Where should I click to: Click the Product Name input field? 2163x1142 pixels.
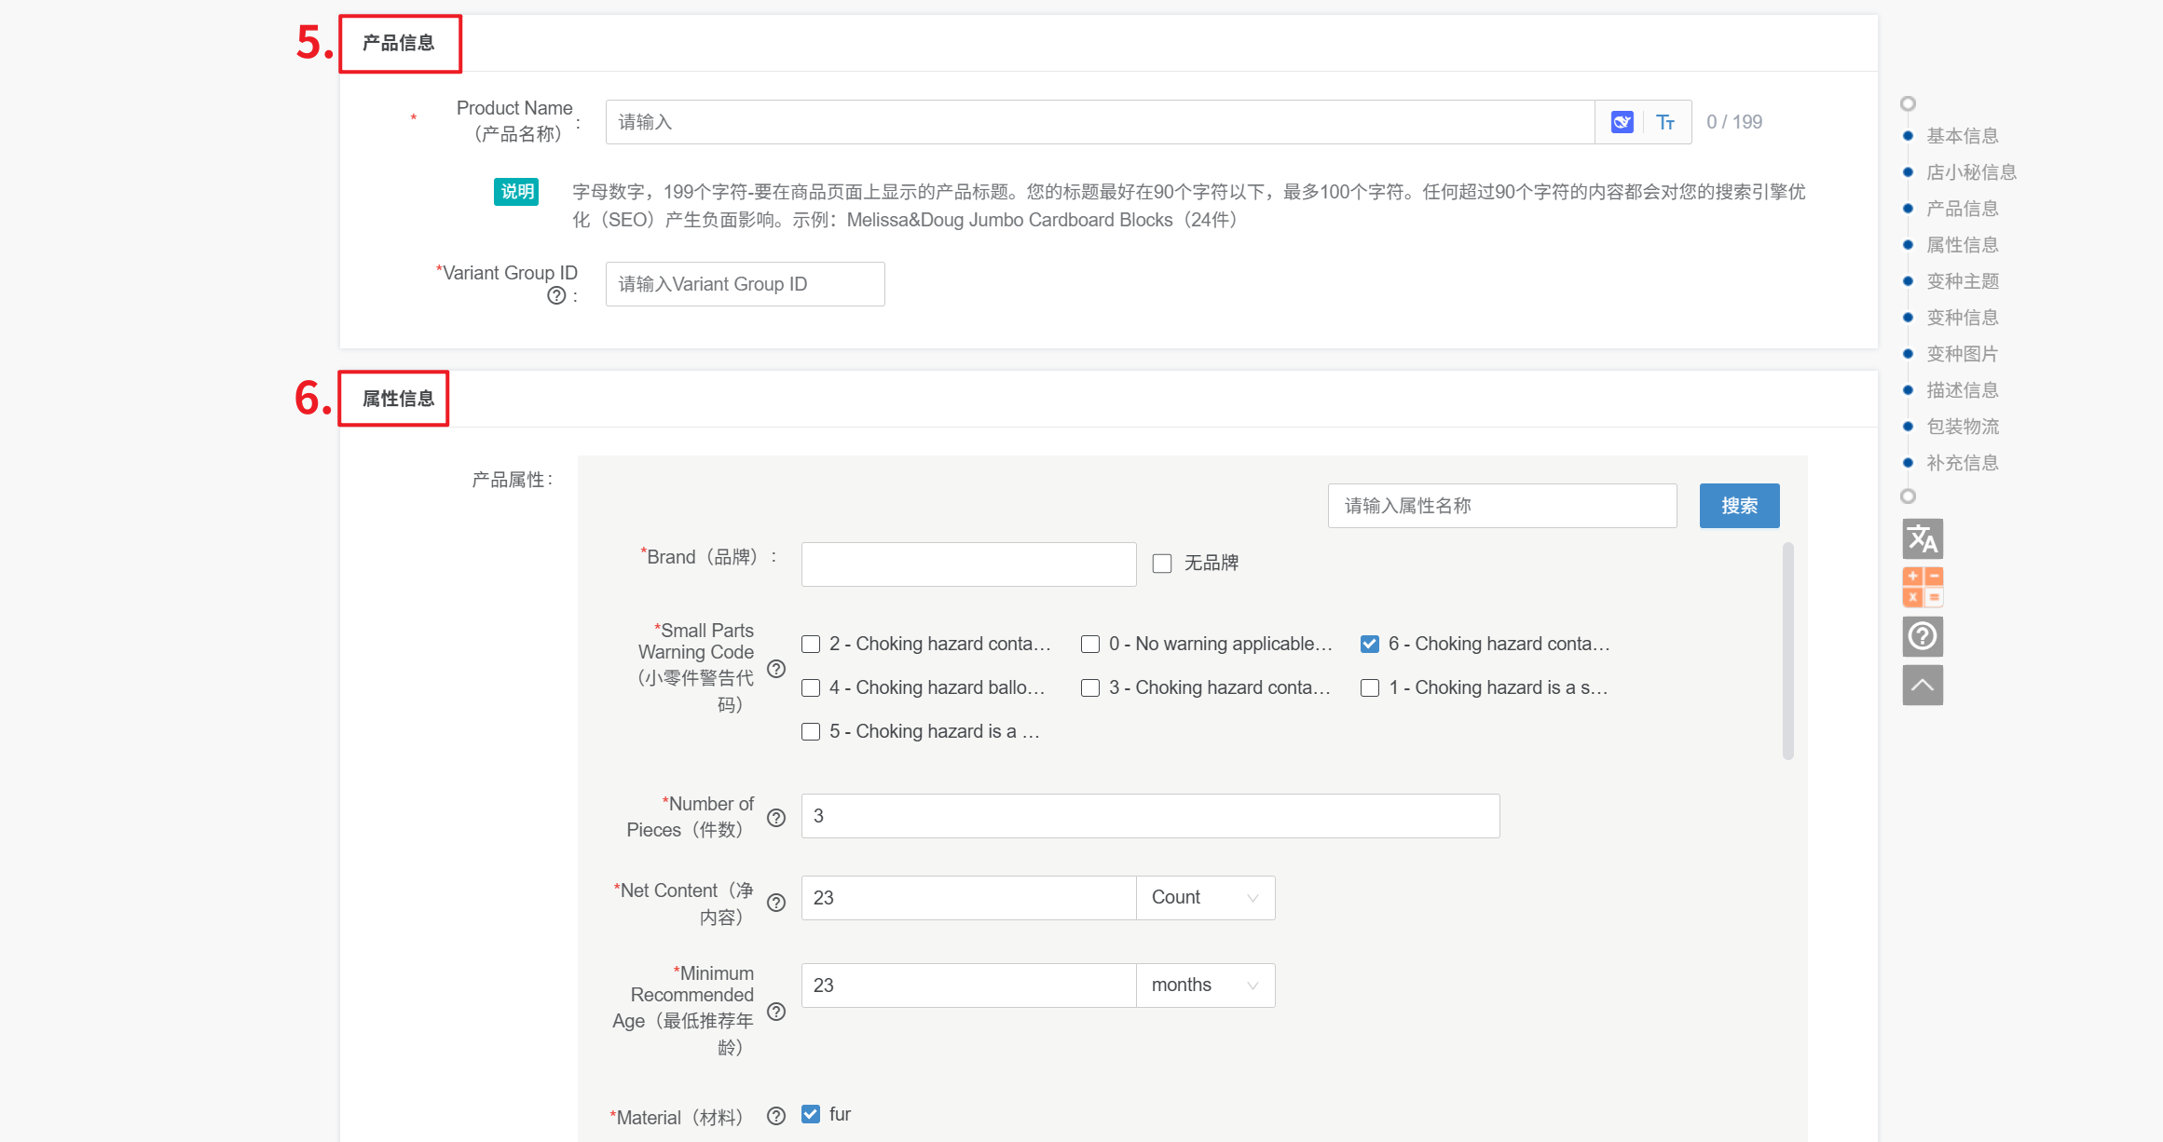tap(1100, 122)
